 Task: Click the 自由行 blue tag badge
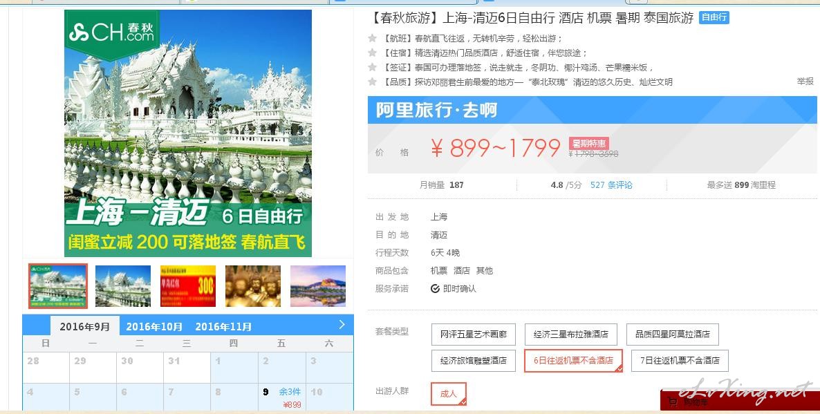coord(714,17)
